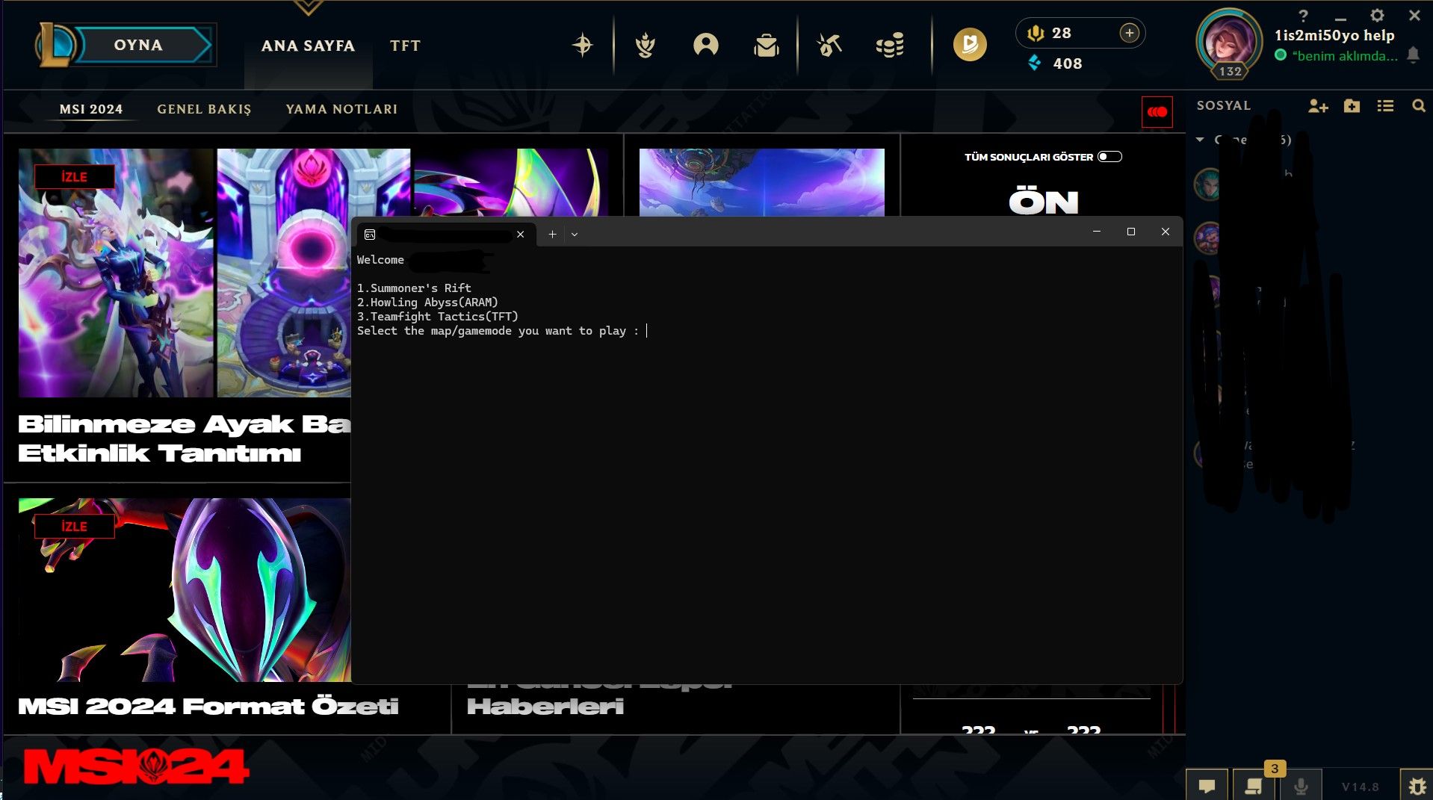1433x800 pixels.
Task: Open the ANA SAYFA home tab
Action: (x=308, y=46)
